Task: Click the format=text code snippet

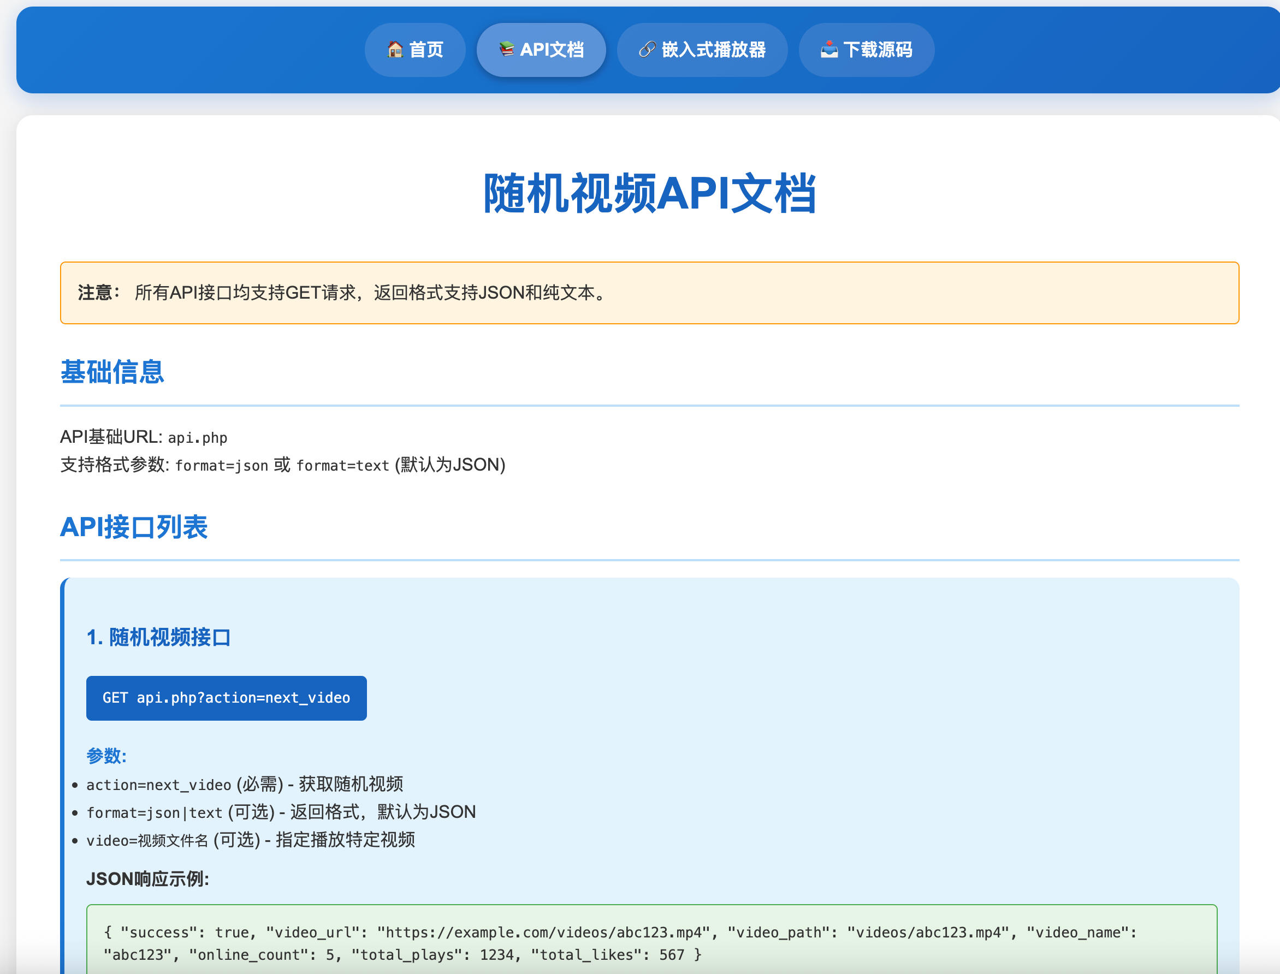Action: point(342,466)
